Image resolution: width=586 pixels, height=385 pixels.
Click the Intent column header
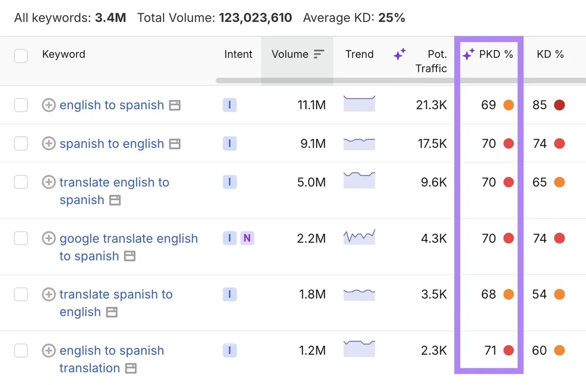coord(238,54)
